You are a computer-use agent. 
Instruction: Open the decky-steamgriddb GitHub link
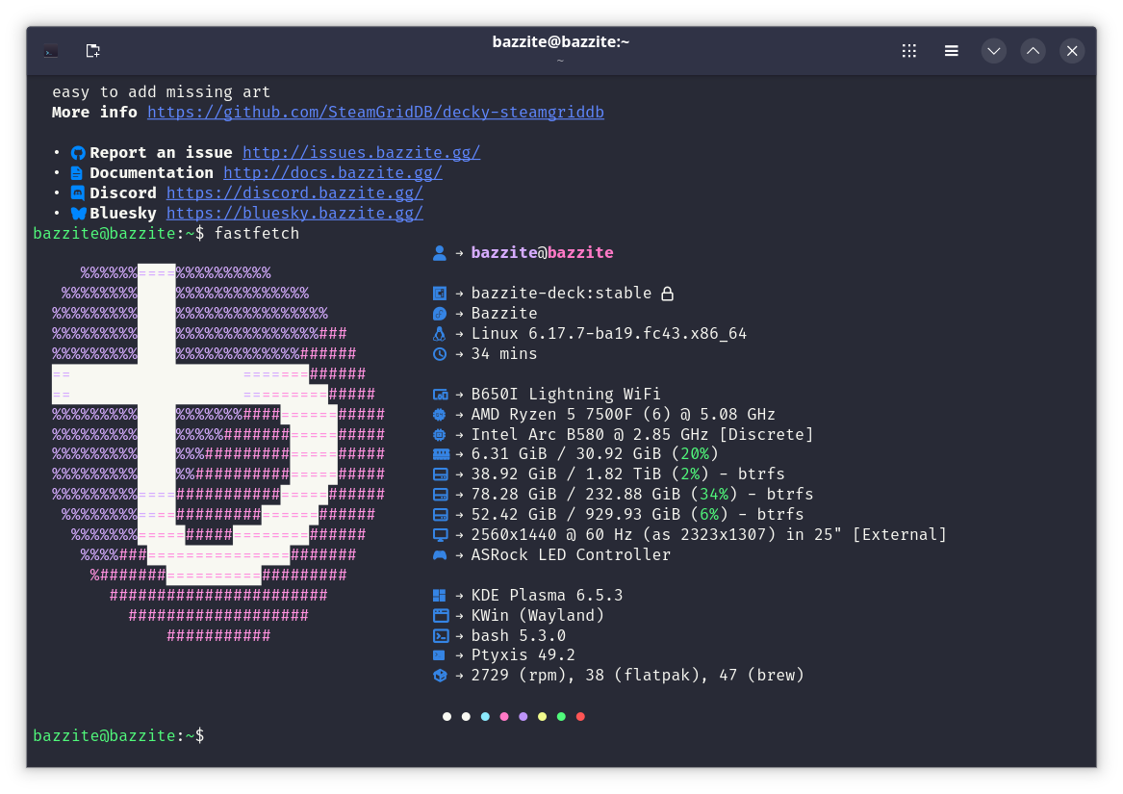375,113
